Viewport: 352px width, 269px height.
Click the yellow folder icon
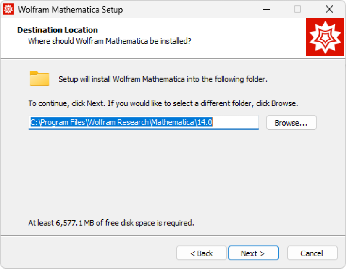click(x=39, y=79)
